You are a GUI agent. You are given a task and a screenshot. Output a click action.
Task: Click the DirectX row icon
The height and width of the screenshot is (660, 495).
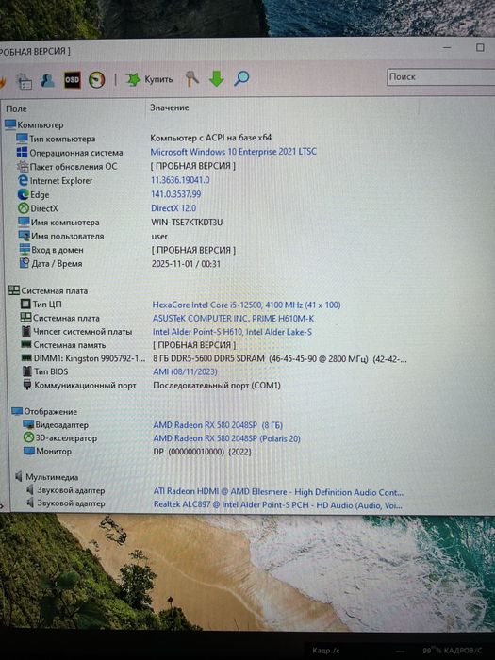click(x=24, y=208)
